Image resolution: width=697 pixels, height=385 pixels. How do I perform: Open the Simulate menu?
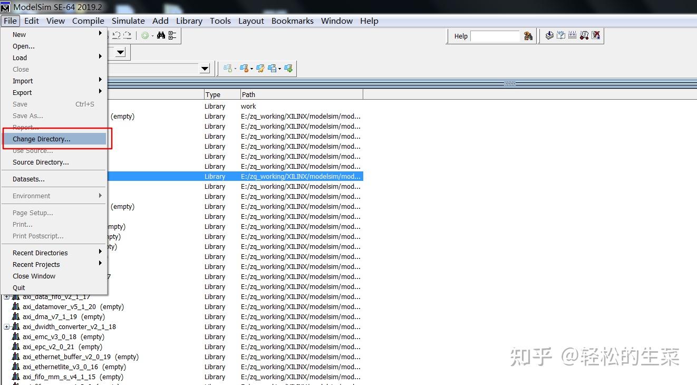[128, 21]
